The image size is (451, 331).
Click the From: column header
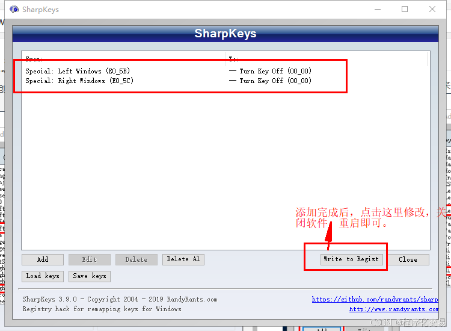124,59
